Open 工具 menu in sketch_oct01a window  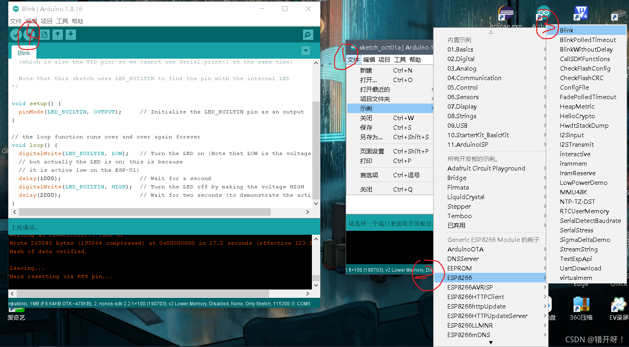pos(400,59)
